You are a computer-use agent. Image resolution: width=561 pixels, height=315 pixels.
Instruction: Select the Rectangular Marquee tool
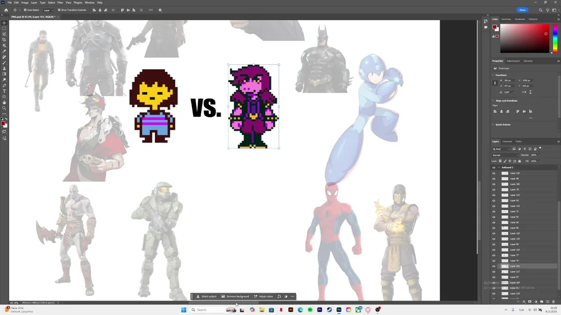(x=4, y=28)
